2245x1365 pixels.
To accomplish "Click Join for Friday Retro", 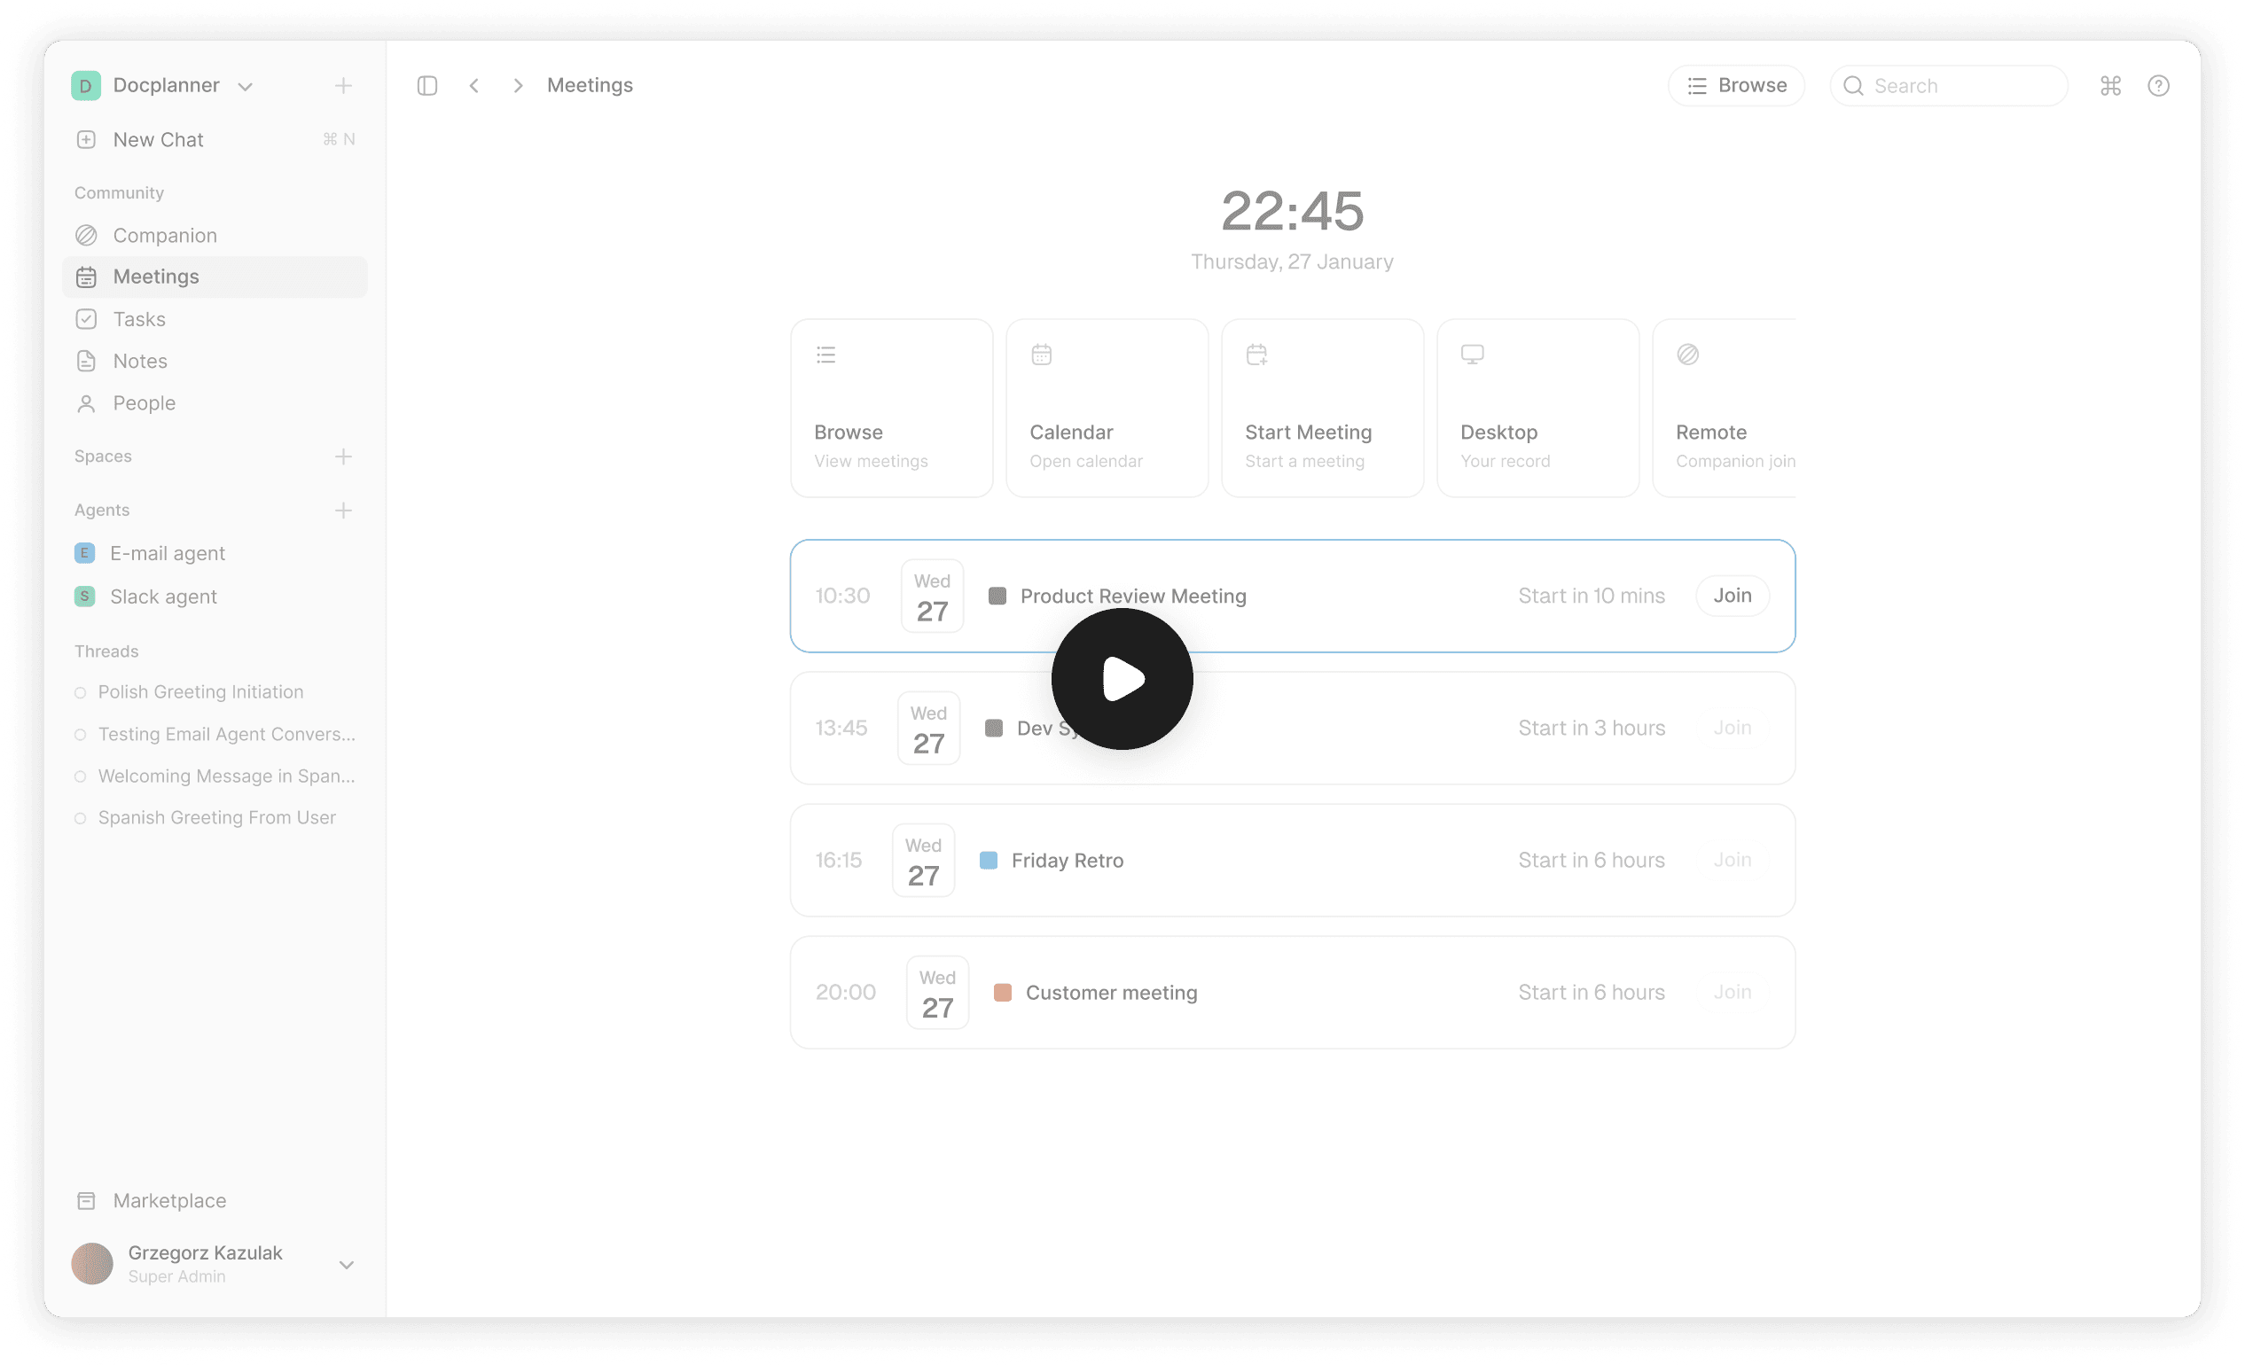I will [1732, 860].
